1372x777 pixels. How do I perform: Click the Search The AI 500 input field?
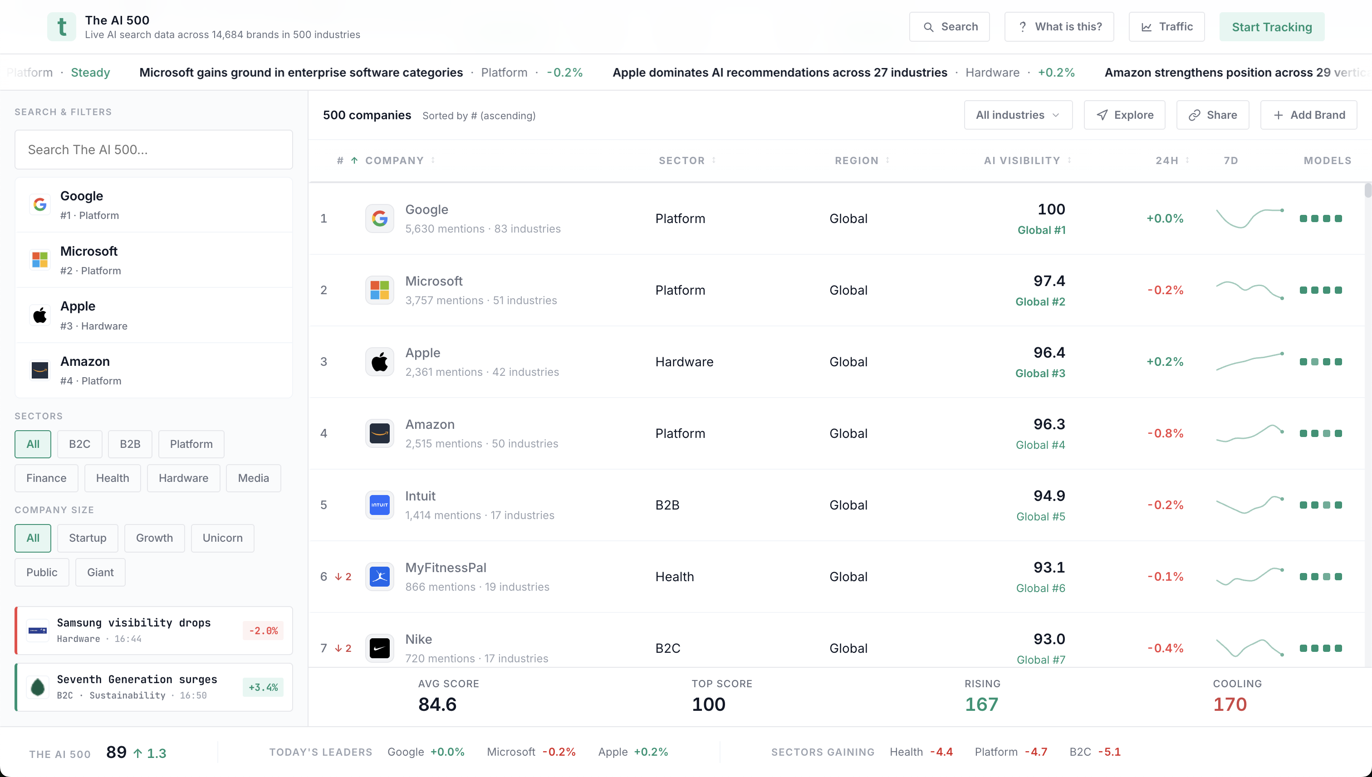(x=153, y=150)
